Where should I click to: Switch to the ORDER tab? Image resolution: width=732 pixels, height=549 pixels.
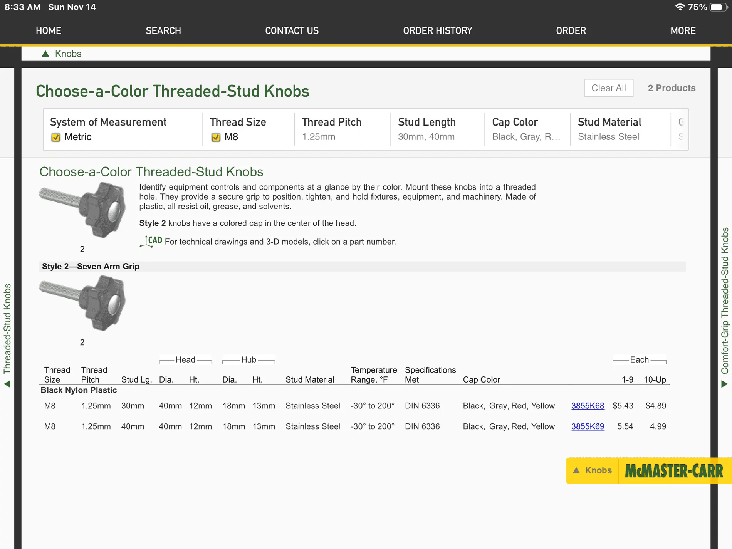pos(571,30)
